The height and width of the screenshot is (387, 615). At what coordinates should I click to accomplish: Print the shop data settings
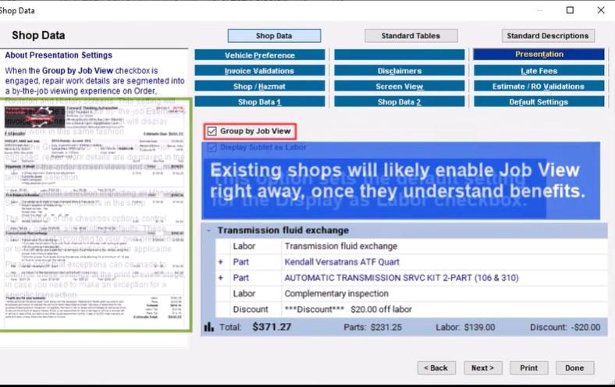click(528, 367)
